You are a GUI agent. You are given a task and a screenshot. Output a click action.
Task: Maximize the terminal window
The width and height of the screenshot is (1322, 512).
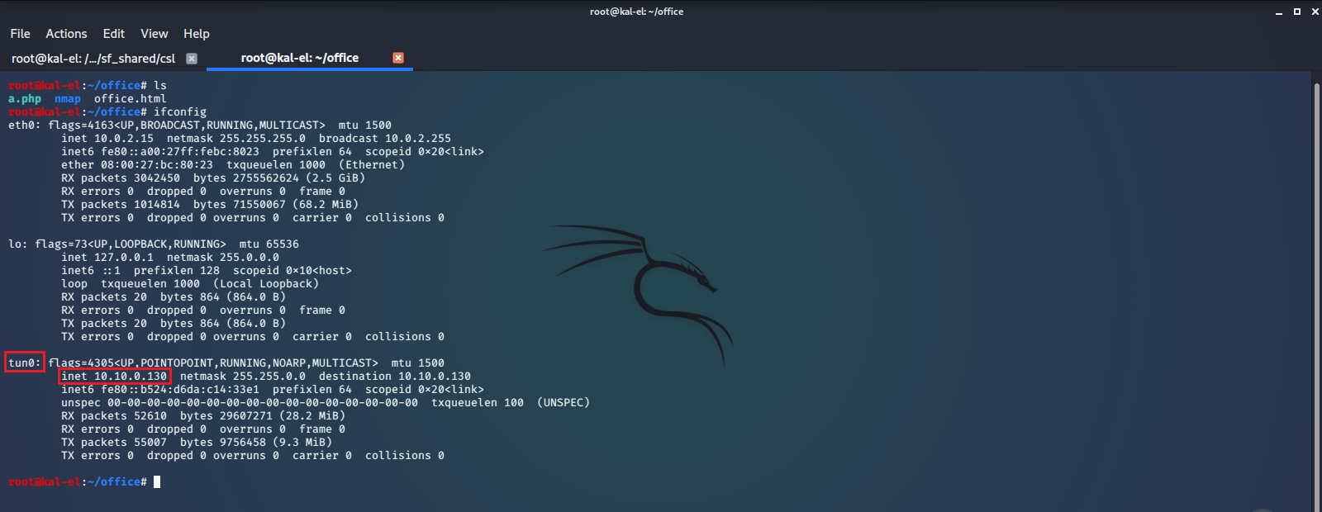[x=1297, y=12]
